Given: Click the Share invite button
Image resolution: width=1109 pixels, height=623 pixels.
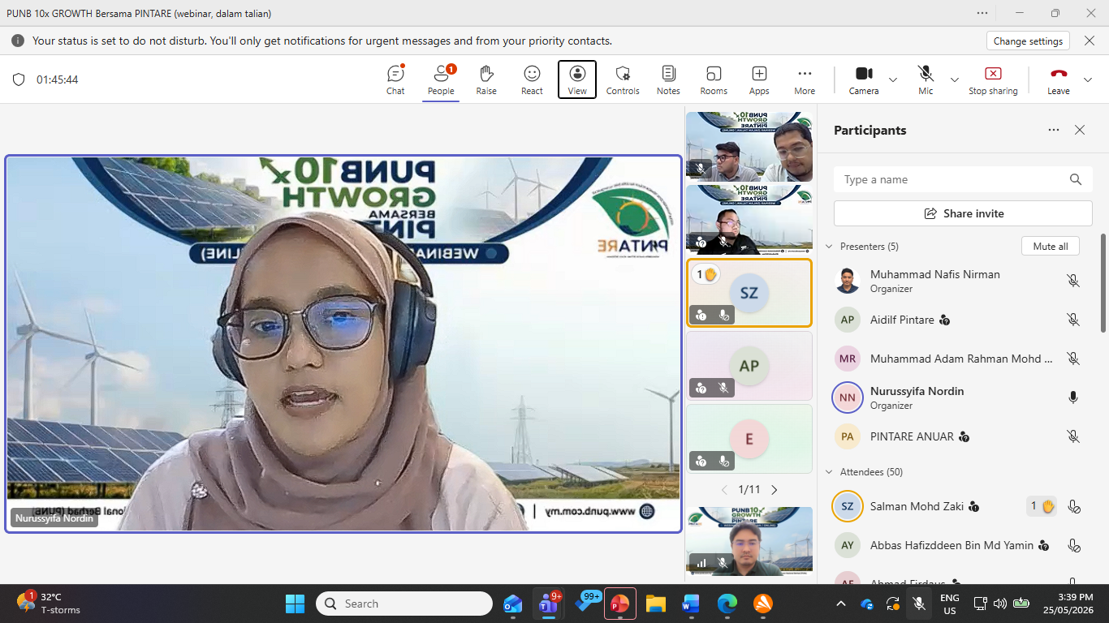Looking at the screenshot, I should 963,213.
